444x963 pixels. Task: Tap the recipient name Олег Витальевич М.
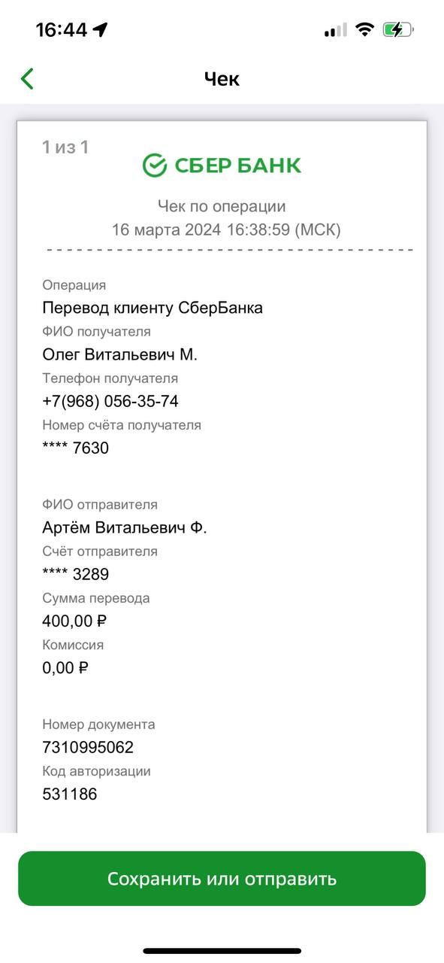tap(120, 354)
